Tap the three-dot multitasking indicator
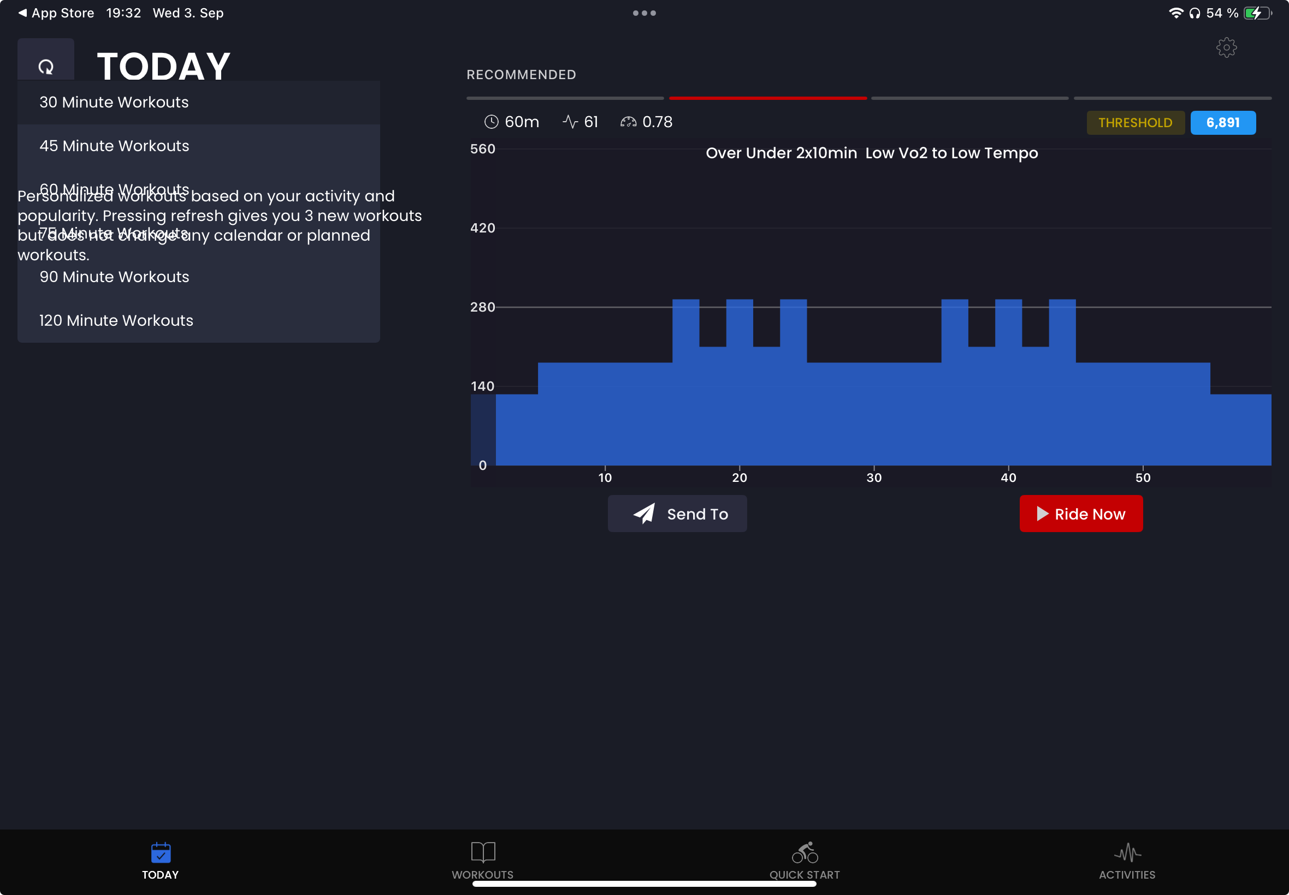1289x895 pixels. [x=644, y=13]
